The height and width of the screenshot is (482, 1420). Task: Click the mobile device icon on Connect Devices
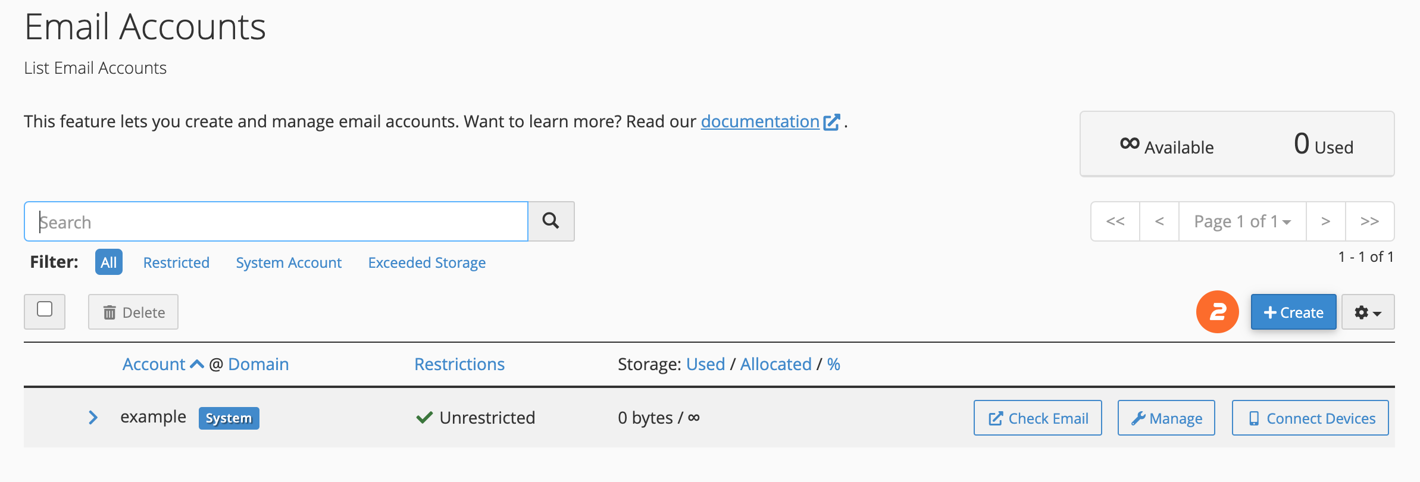pyautogui.click(x=1254, y=418)
